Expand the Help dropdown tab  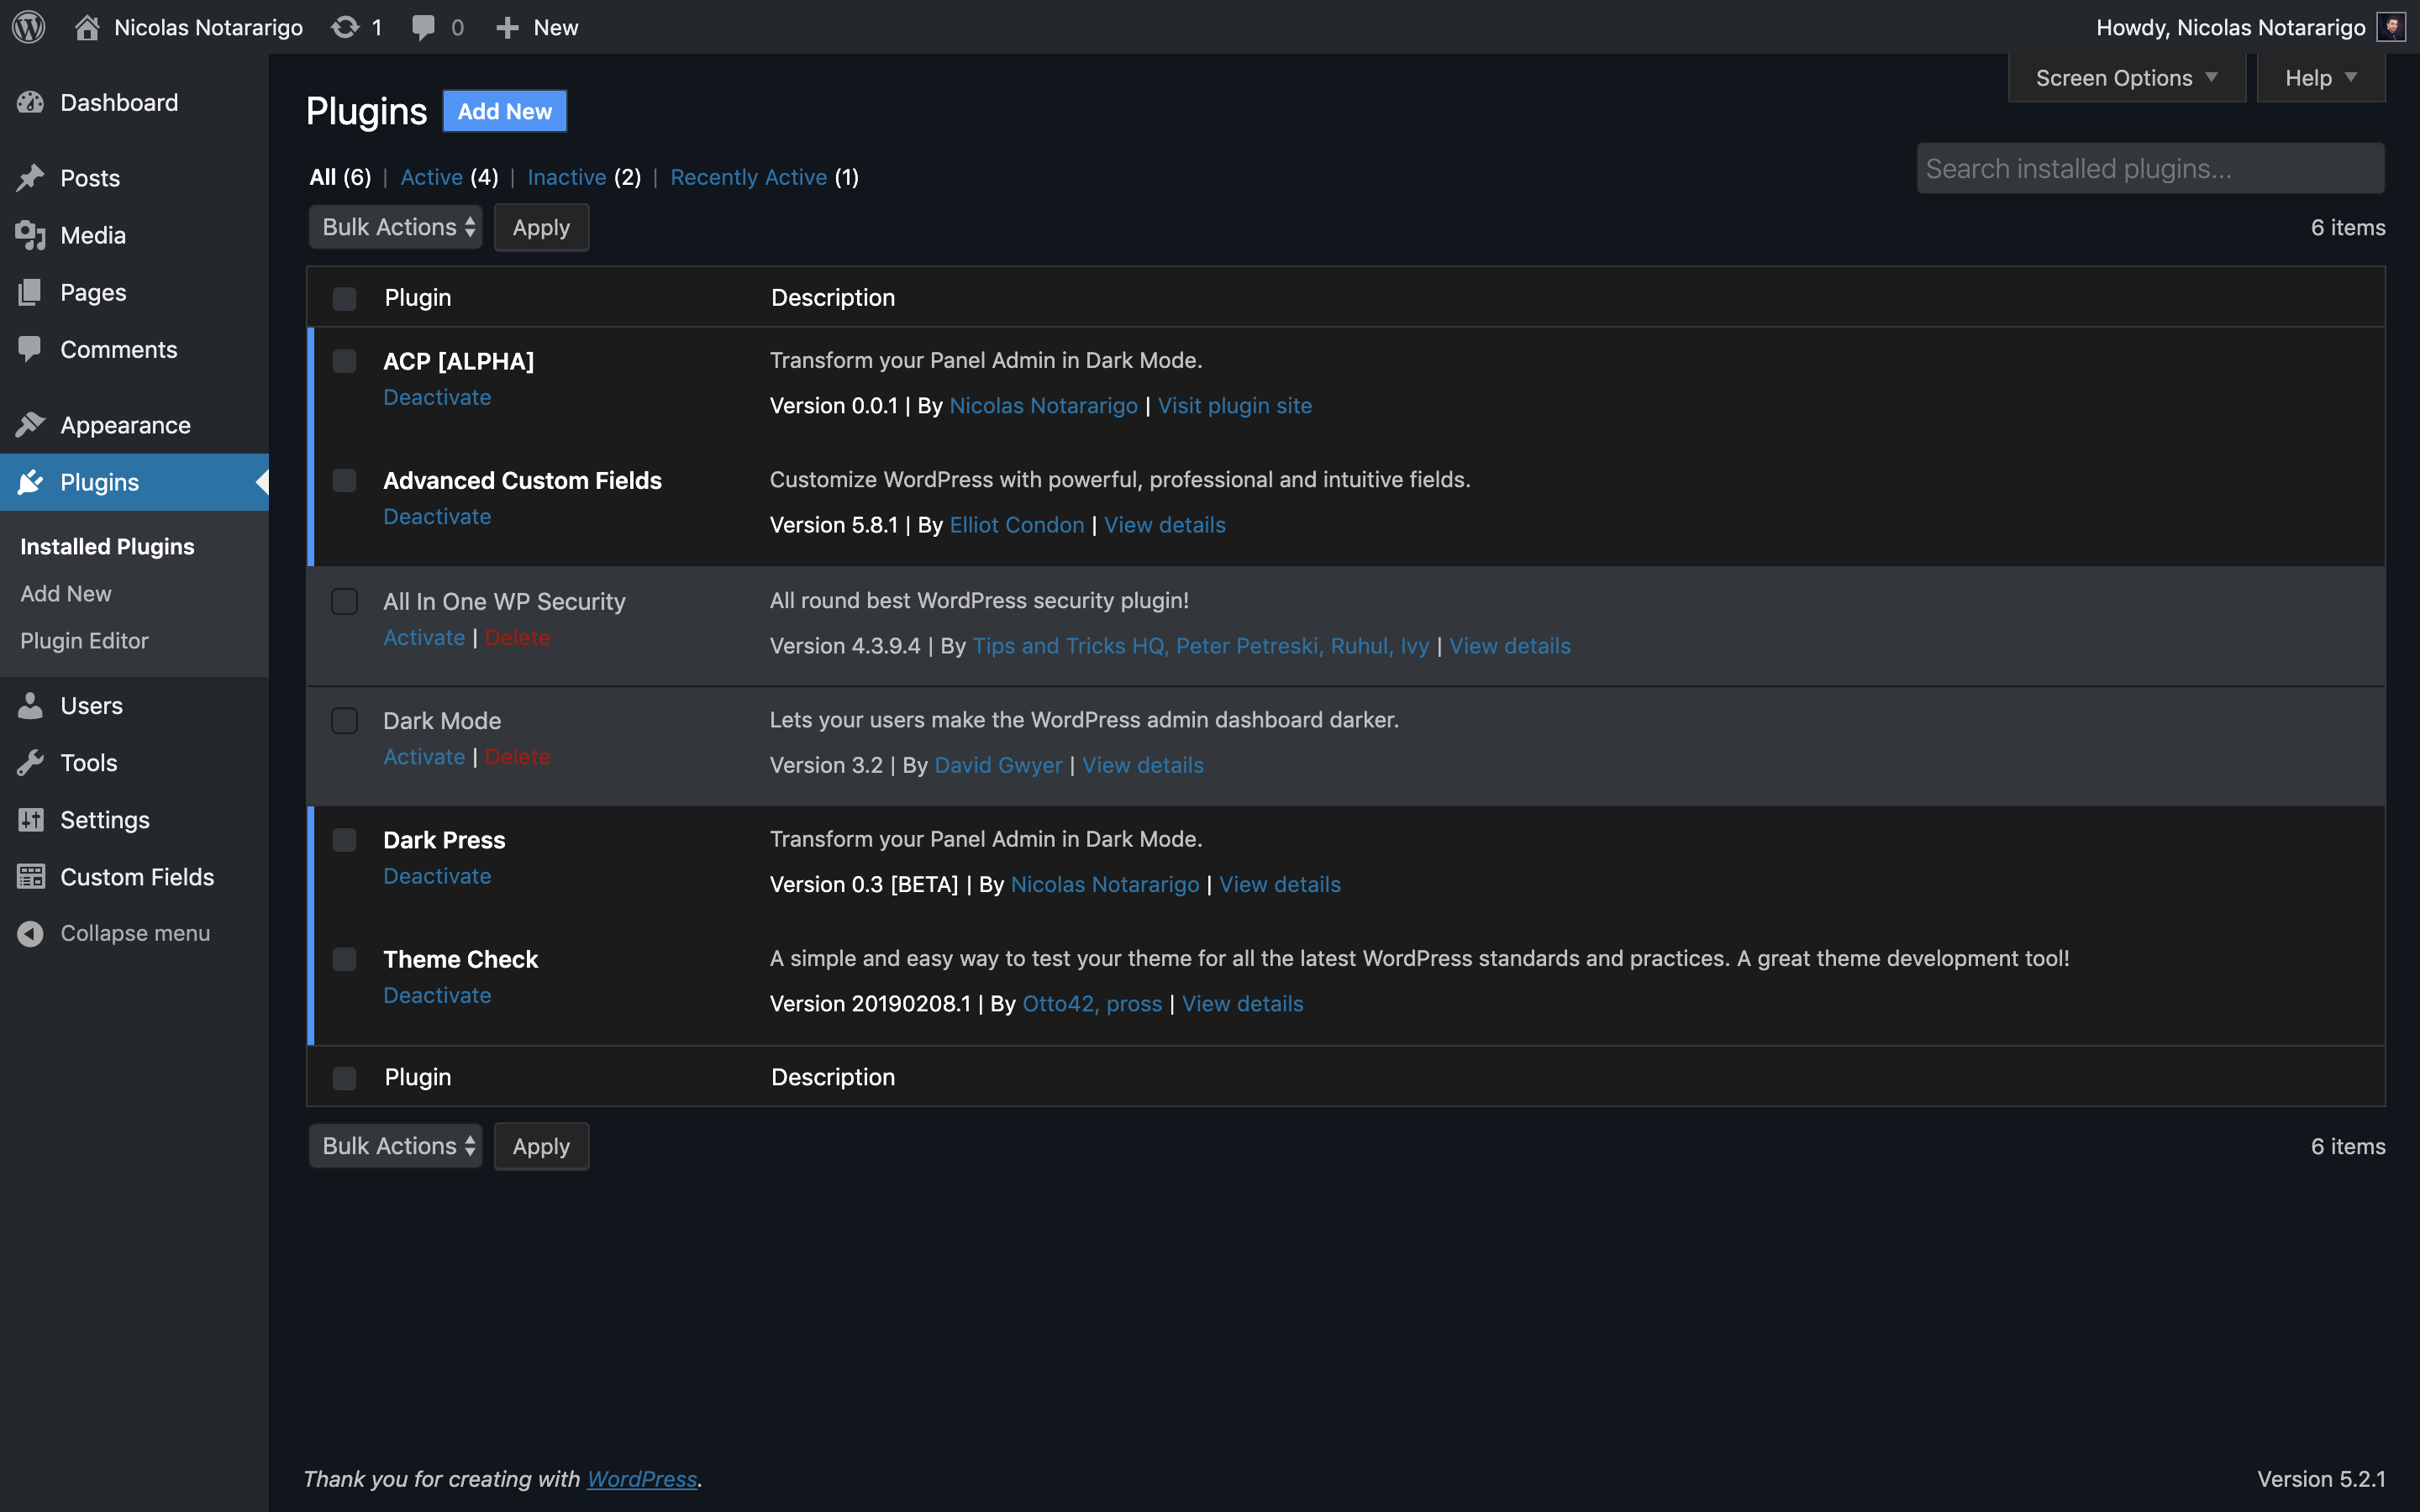(2320, 78)
